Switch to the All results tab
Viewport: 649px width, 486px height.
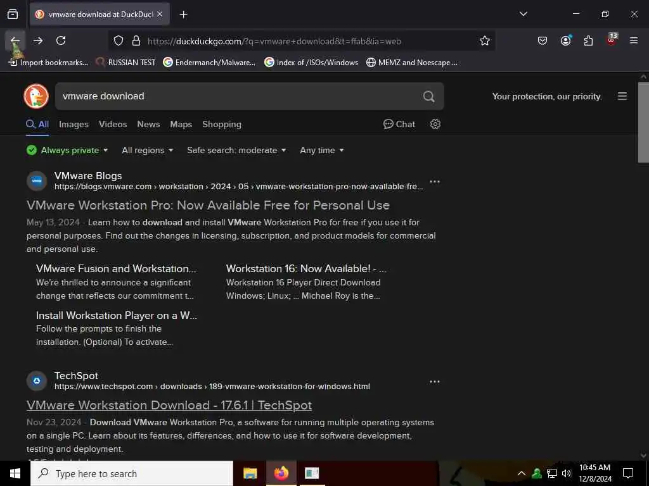[x=37, y=125]
